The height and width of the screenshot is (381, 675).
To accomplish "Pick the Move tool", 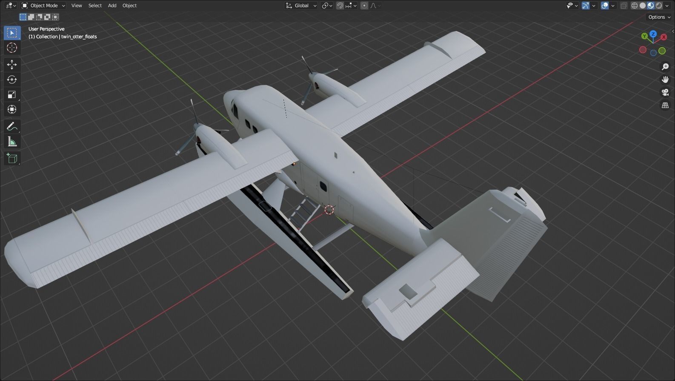I will [12, 65].
